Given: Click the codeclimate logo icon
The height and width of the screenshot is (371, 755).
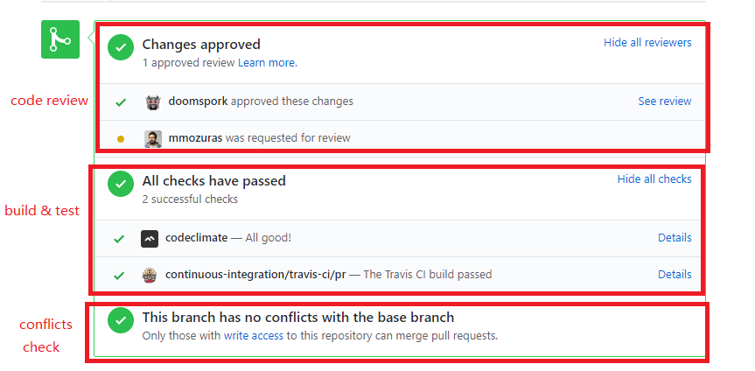Looking at the screenshot, I should 150,238.
